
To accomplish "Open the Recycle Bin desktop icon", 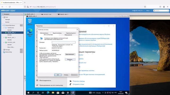I will (x=30, y=22).
